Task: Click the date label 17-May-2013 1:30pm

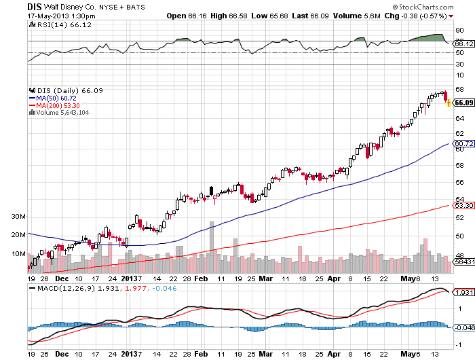Action: click(x=61, y=16)
